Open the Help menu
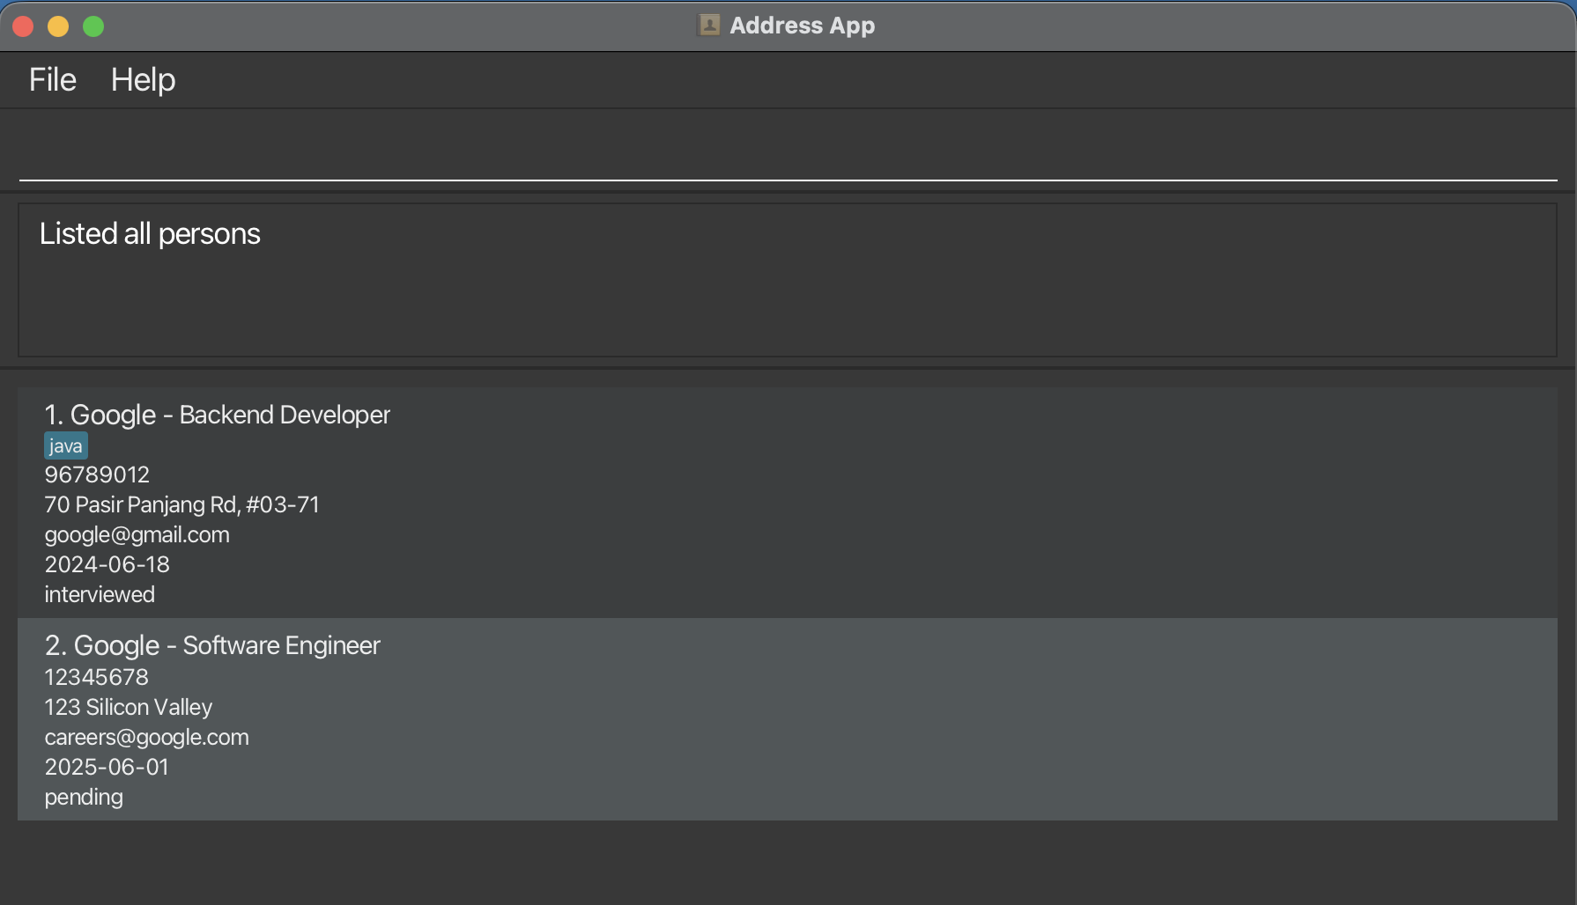1577x905 pixels. click(x=143, y=80)
